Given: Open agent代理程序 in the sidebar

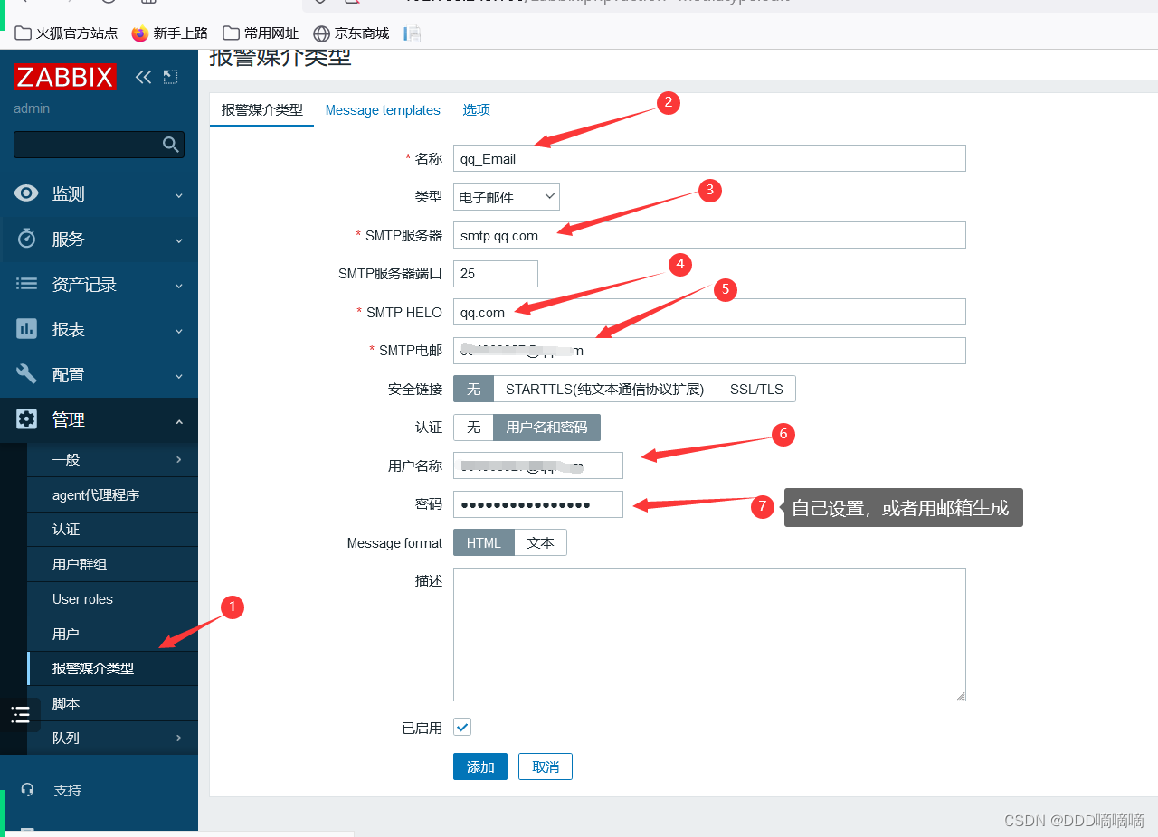Looking at the screenshot, I should pos(112,494).
